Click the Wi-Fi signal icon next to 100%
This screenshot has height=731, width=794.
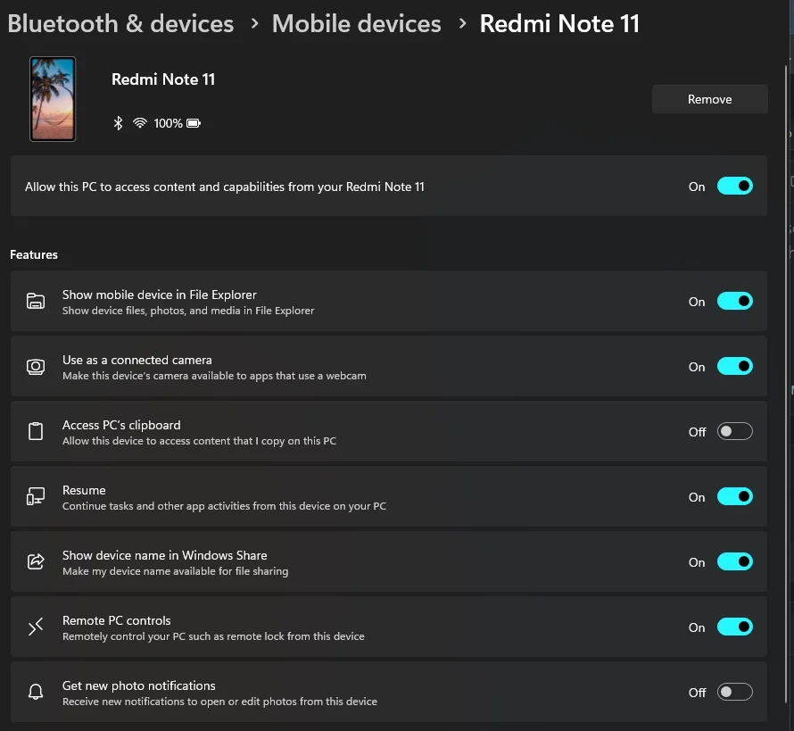pos(140,123)
